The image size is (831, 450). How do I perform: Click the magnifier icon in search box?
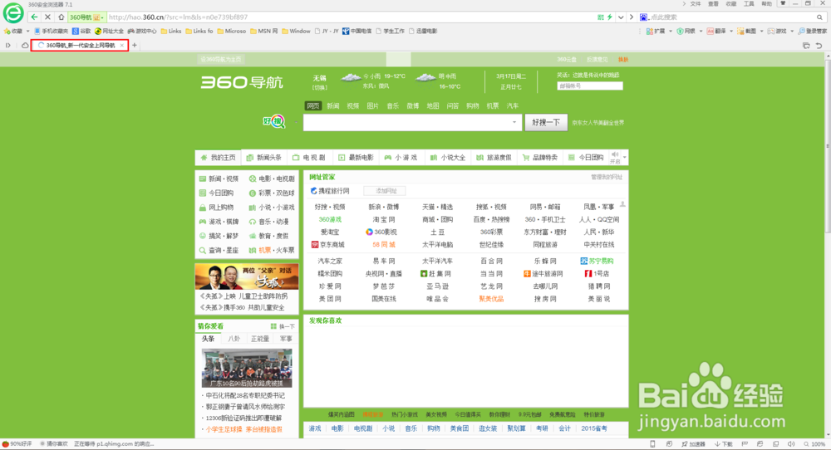coord(819,17)
